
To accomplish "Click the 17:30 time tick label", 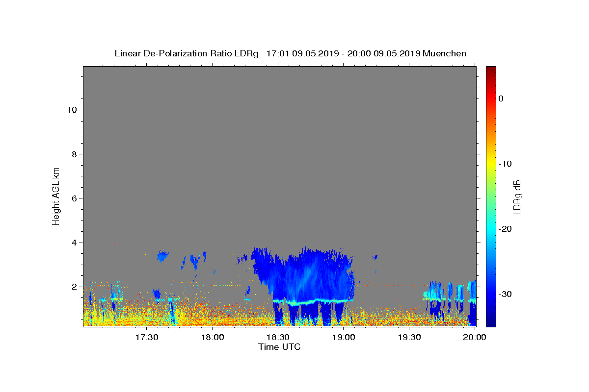I will pyautogui.click(x=146, y=338).
